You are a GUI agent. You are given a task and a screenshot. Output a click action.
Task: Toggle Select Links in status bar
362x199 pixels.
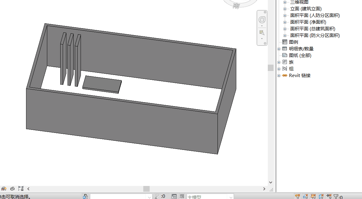[297, 197]
